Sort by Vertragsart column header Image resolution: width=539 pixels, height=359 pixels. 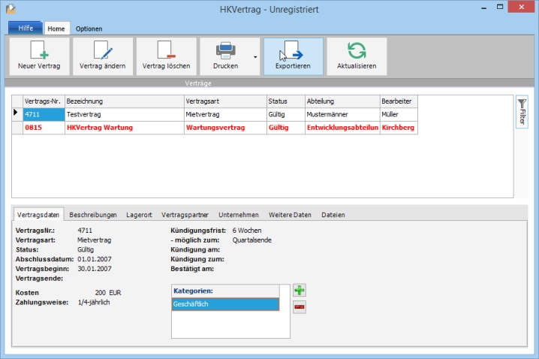pos(224,101)
